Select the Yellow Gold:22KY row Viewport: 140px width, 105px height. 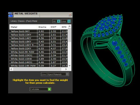click(x=38, y=48)
